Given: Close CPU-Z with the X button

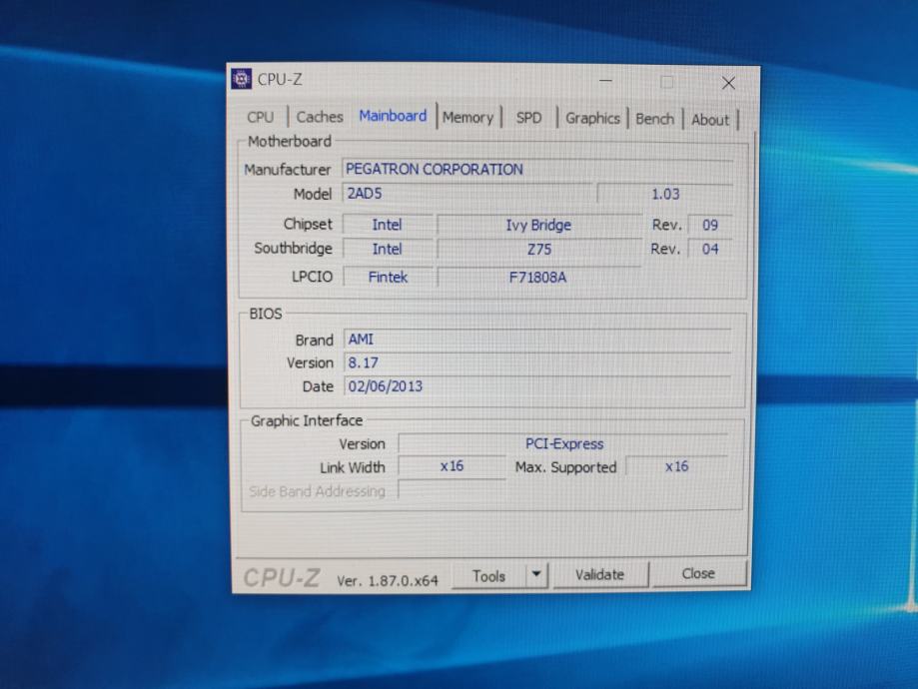Looking at the screenshot, I should coord(728,83).
